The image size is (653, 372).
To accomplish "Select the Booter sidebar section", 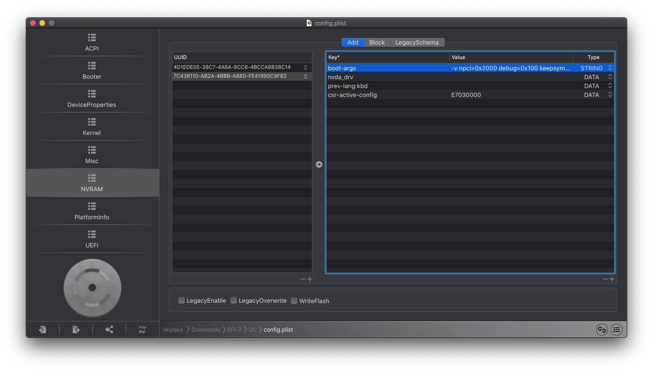I will click(x=92, y=70).
